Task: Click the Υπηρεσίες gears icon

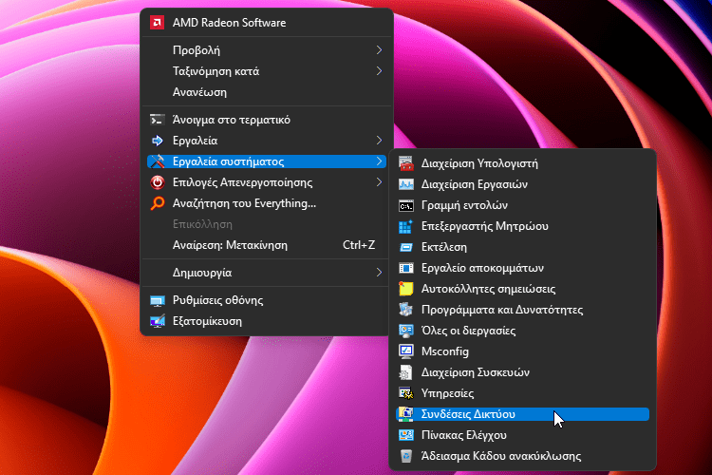Action: click(x=406, y=393)
